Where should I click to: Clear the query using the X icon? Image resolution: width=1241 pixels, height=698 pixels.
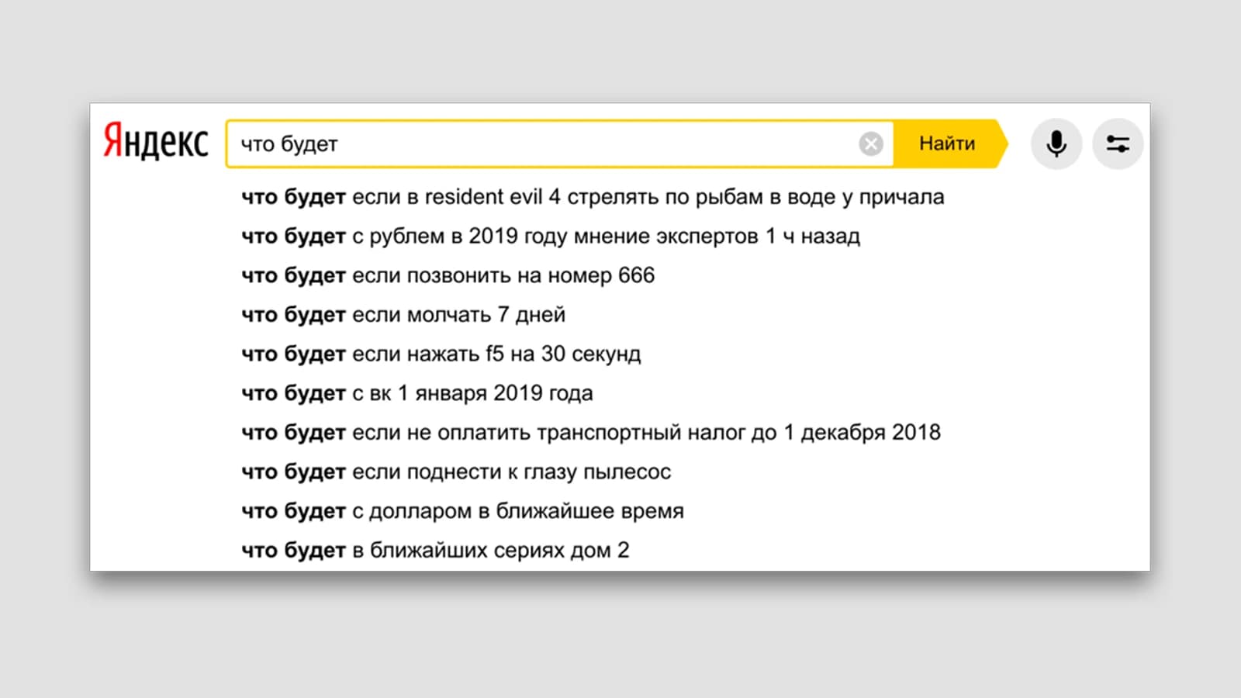coord(872,143)
